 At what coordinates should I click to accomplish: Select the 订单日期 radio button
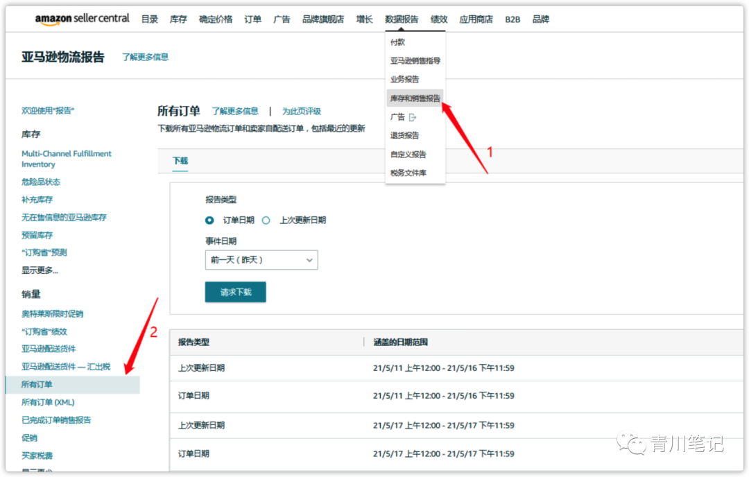(x=209, y=220)
